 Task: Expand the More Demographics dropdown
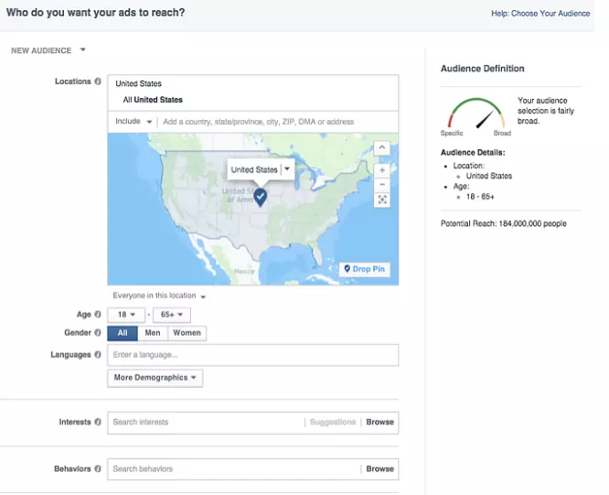tap(155, 378)
